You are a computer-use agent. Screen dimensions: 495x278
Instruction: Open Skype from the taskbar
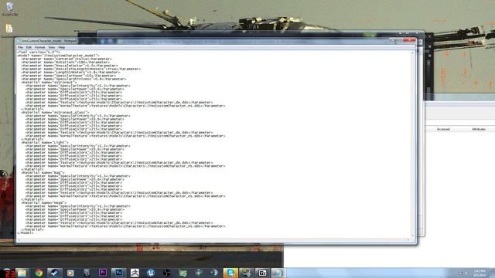230,273
